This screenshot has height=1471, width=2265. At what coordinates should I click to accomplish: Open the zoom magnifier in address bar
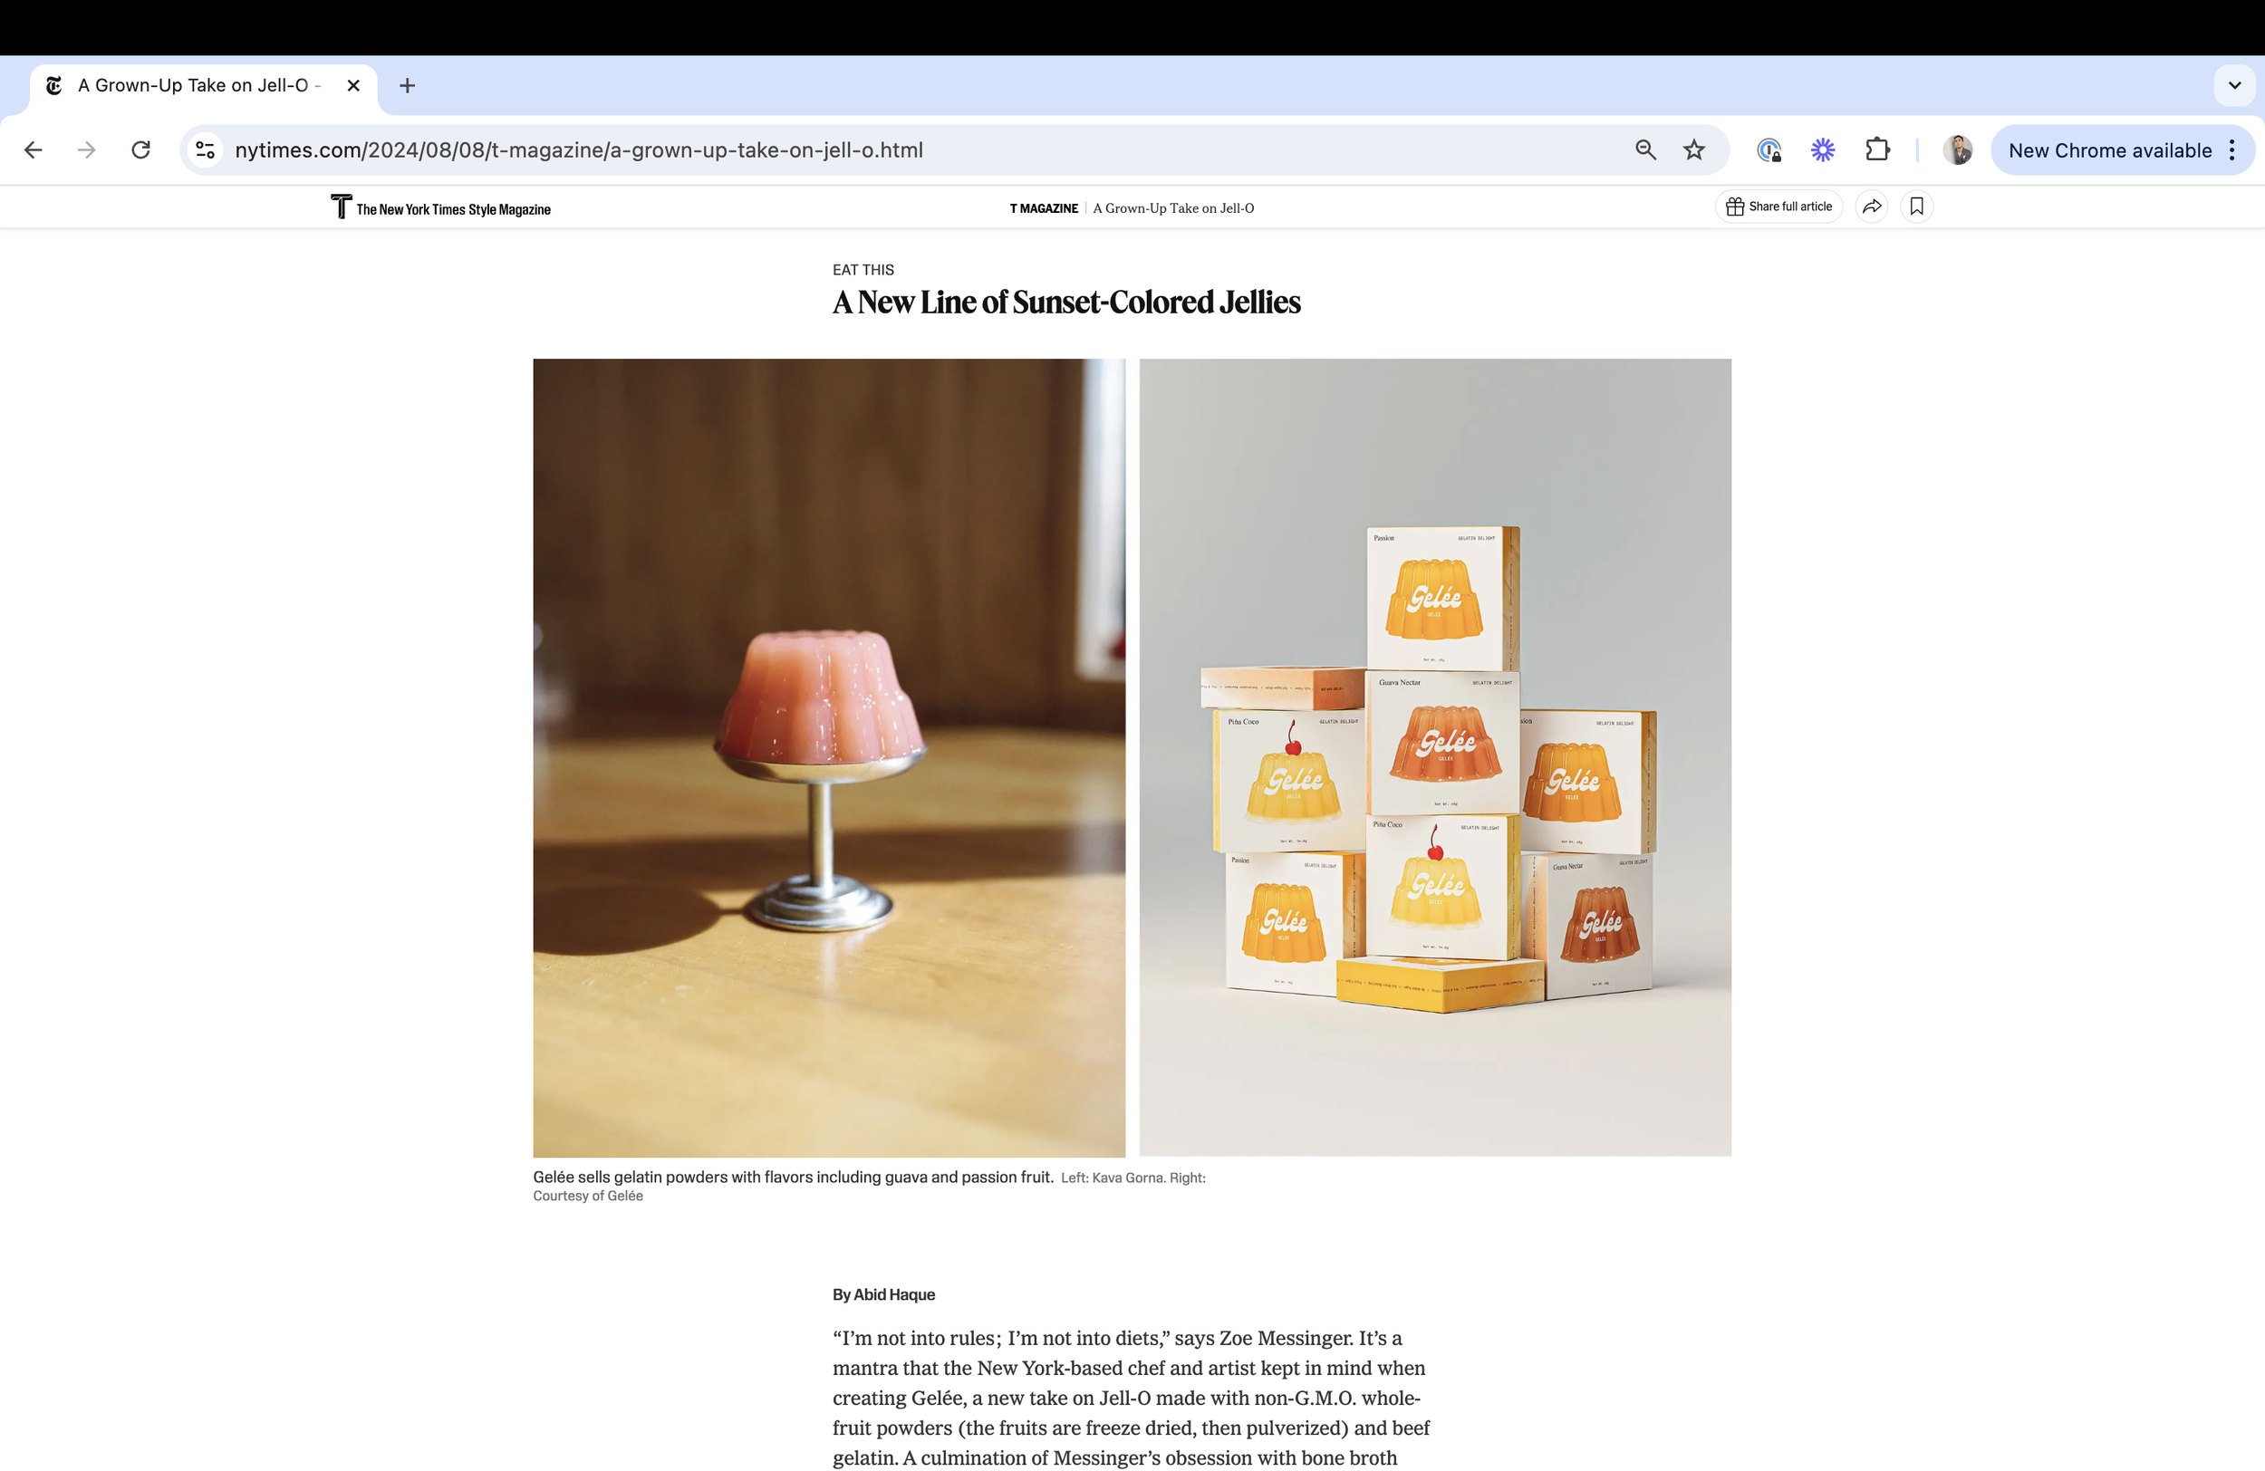1645,150
